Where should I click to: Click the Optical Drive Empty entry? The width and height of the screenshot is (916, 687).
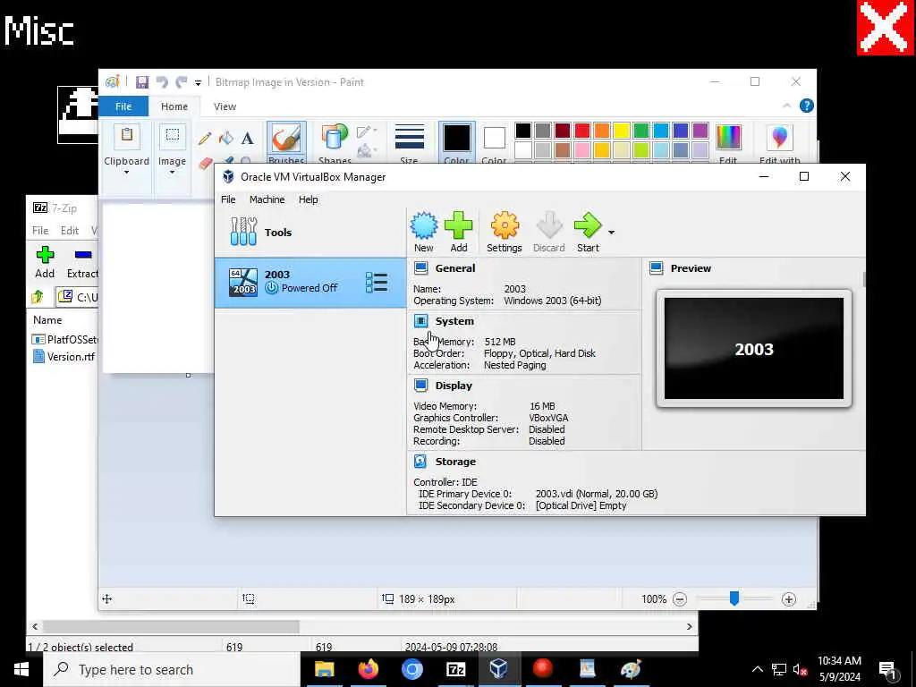pos(581,506)
